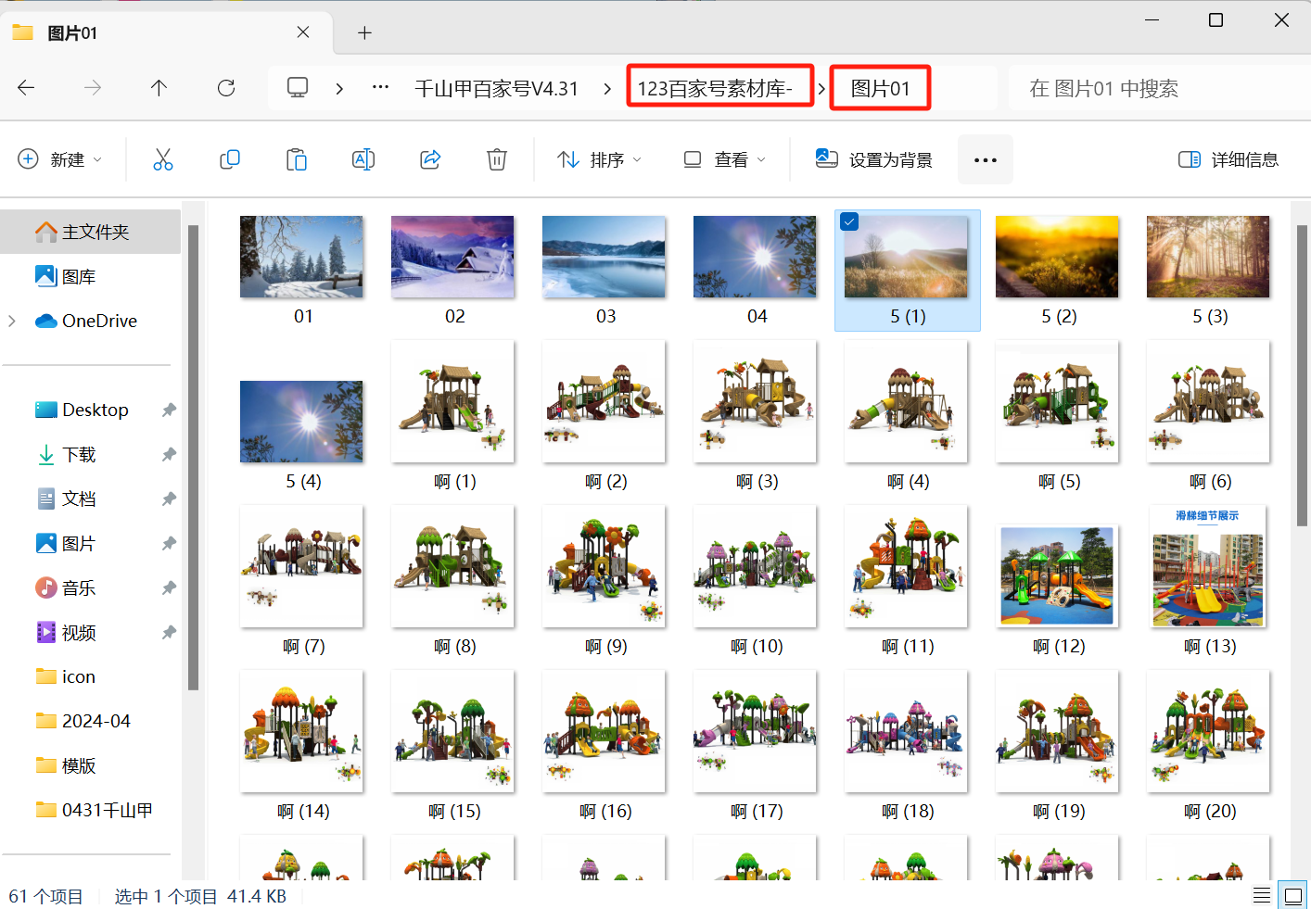Expand chevron after 千山甲百家号V4.31
Viewport: 1311px width, 909px height.
[x=607, y=88]
